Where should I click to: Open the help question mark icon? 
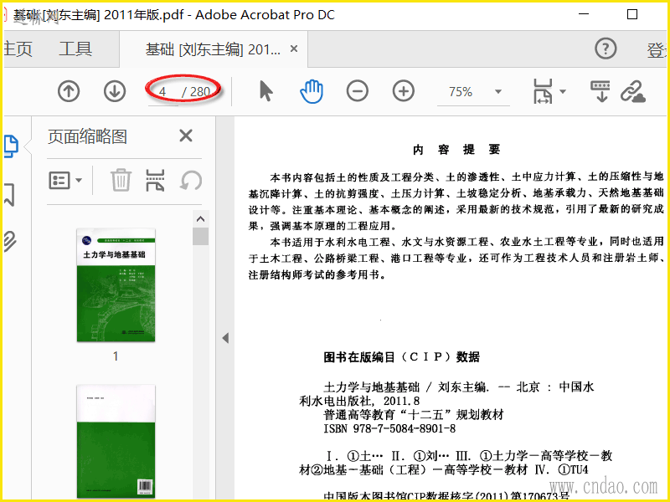click(x=606, y=49)
